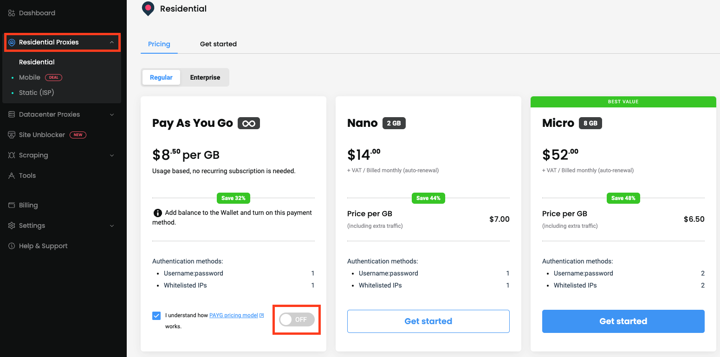Screen dimensions: 720x357
Task: Expand the Datacenter Proxies chevron
Action: tap(111, 114)
